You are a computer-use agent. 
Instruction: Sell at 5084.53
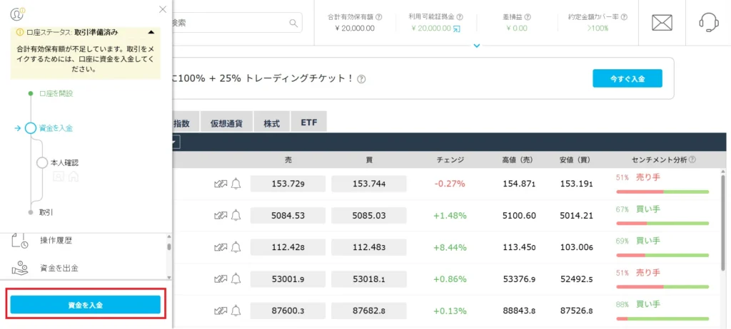(x=288, y=216)
